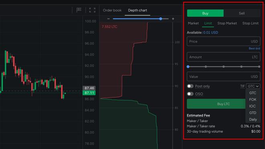Select GTD from the TIF list

(253, 113)
